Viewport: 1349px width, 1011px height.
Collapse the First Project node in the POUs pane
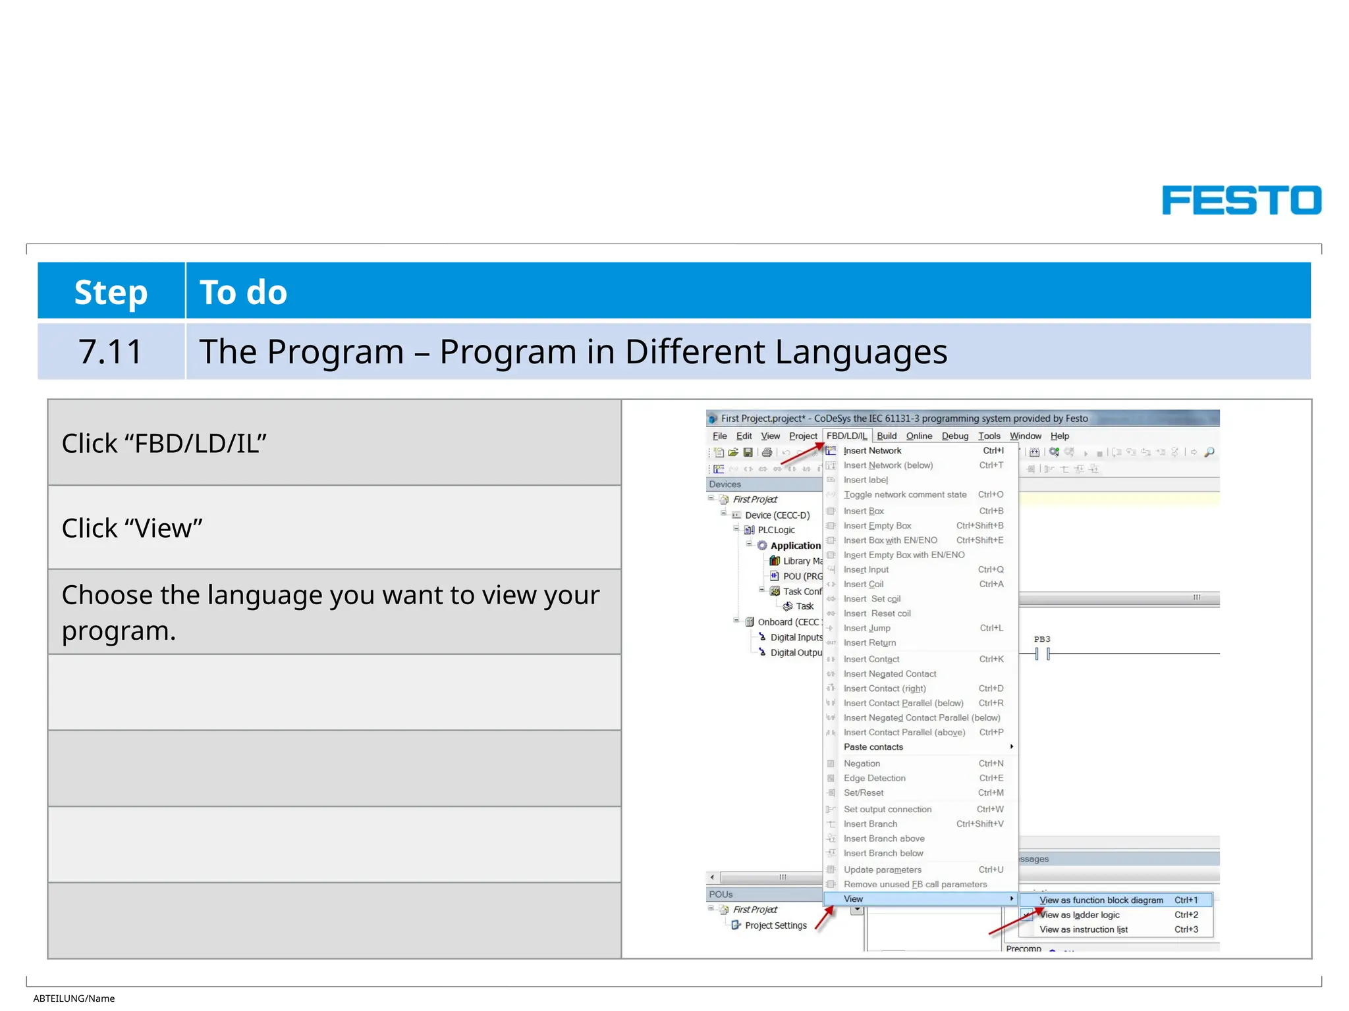coord(711,908)
